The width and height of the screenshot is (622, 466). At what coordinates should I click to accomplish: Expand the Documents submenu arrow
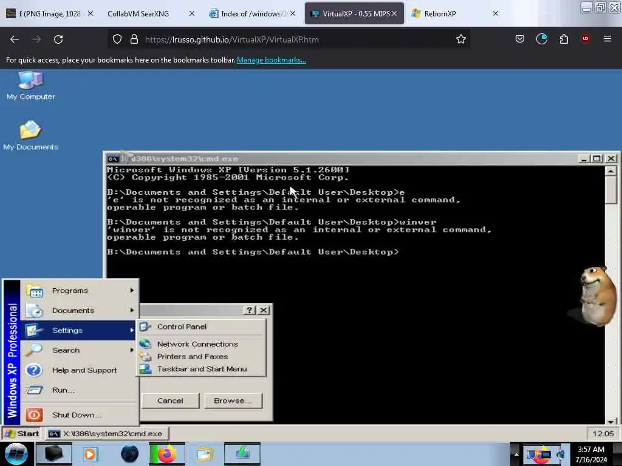(x=132, y=311)
